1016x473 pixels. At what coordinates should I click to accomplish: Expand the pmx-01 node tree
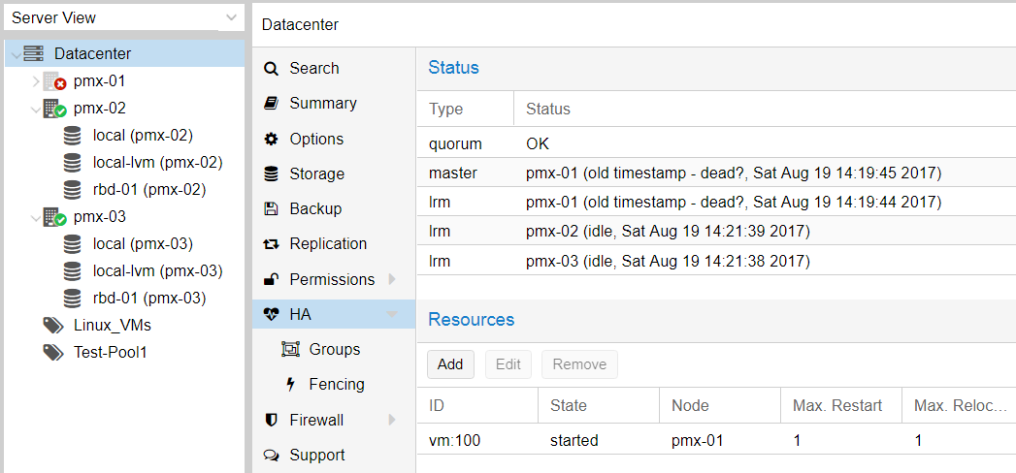(36, 81)
